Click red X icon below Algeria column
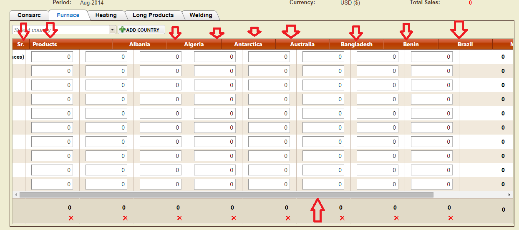The width and height of the screenshot is (519, 230). click(179, 218)
